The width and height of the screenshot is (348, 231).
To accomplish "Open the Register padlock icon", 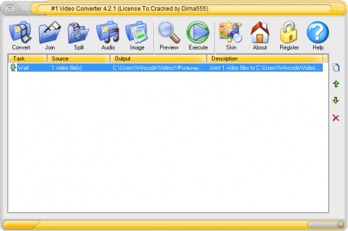I will click(x=289, y=35).
